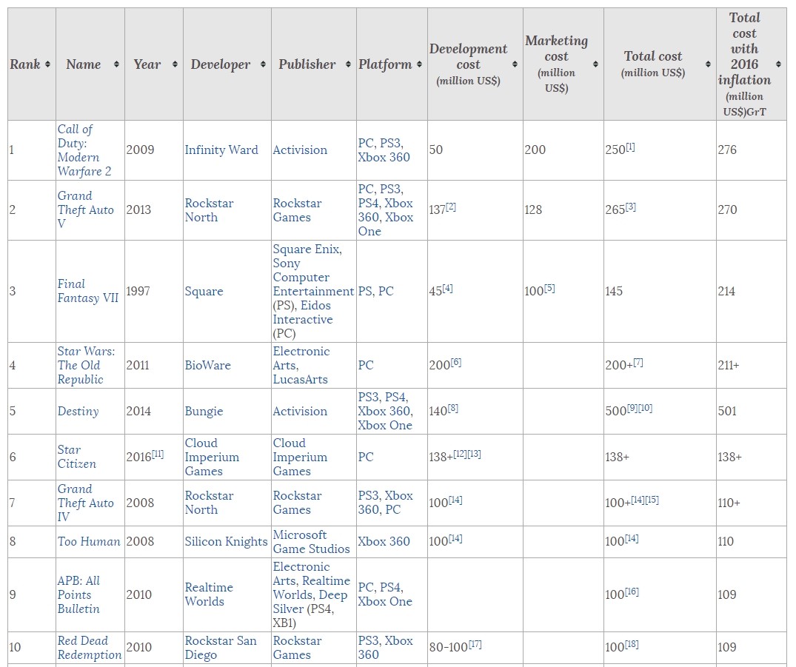
Task: Open citation 18 beside Red Dead total cost
Action: coord(632,645)
